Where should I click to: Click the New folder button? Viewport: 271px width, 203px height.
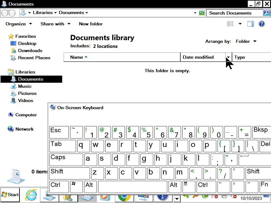tap(91, 24)
